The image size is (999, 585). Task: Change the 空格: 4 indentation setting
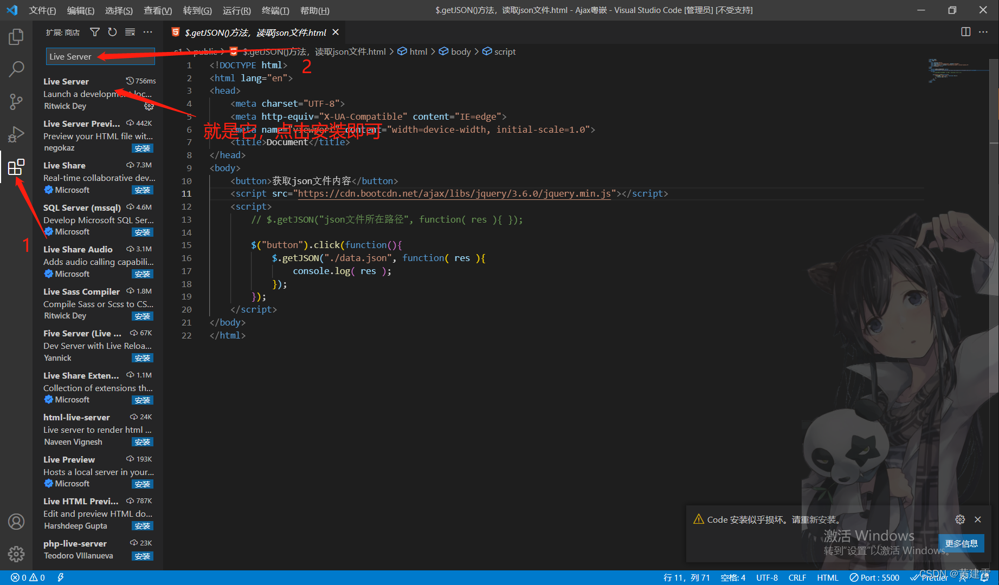[x=733, y=577]
